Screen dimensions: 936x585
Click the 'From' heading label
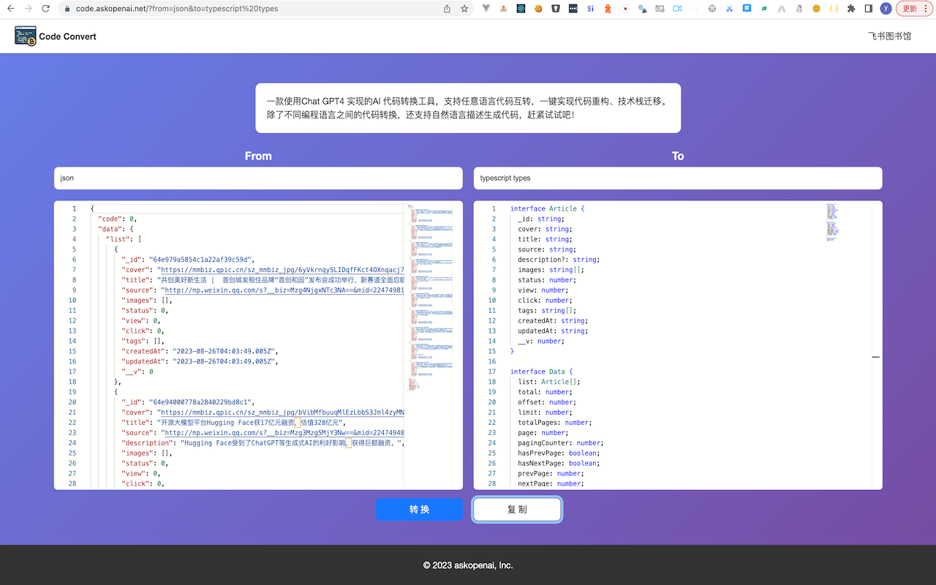(x=258, y=156)
